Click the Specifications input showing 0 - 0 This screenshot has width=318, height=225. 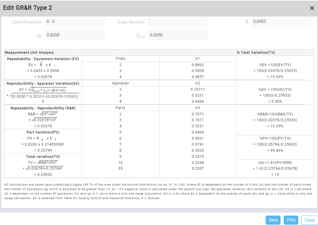tap(74, 21)
